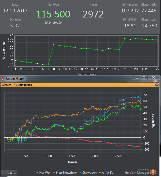
Task: Click the 12.10.2017 date value
Action: (x=15, y=11)
